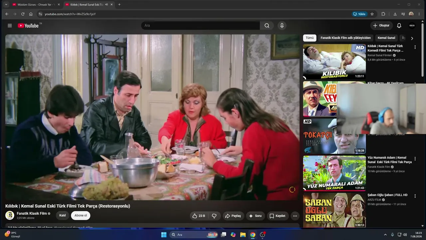Click the video player to toggle playback
The width and height of the screenshot is (426, 240).
point(152,117)
